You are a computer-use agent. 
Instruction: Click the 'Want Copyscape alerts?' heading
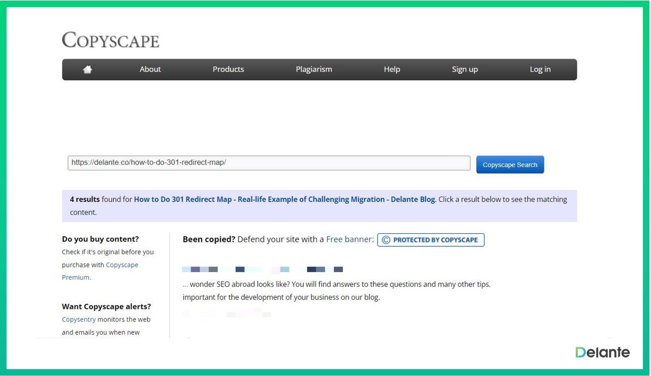pos(106,306)
